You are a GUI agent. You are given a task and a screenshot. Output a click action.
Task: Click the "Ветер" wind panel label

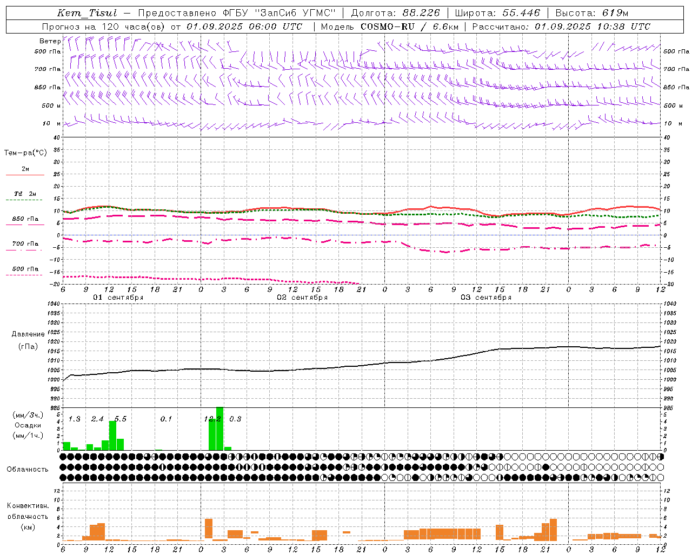[x=50, y=41]
